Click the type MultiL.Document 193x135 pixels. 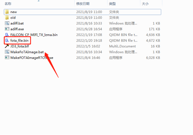point(122,46)
